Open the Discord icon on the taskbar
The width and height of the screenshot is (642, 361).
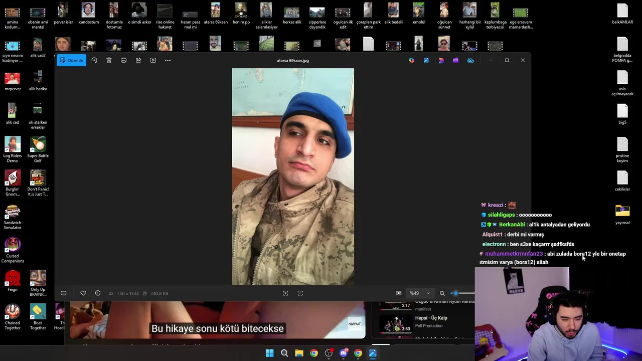[343, 353]
